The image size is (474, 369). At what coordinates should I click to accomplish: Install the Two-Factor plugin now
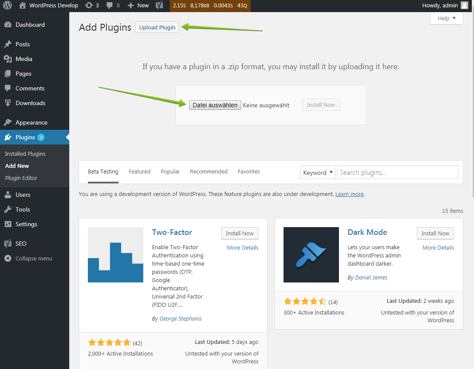[240, 233]
